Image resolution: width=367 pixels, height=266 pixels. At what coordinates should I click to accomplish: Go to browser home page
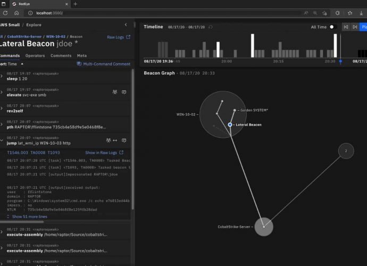point(16,13)
